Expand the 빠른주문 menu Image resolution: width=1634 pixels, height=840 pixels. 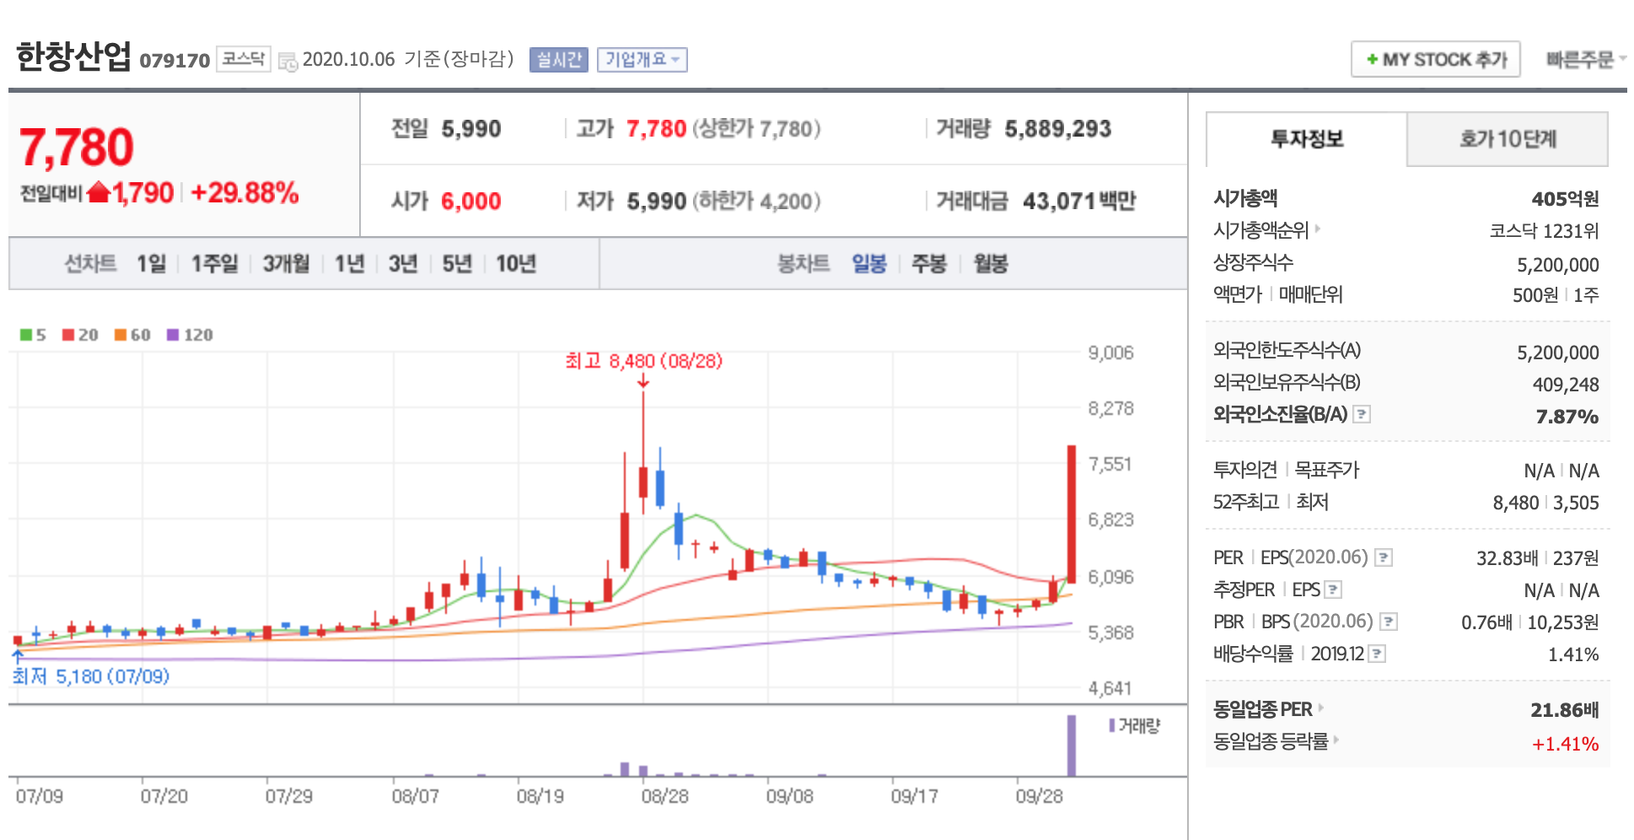pos(1586,60)
